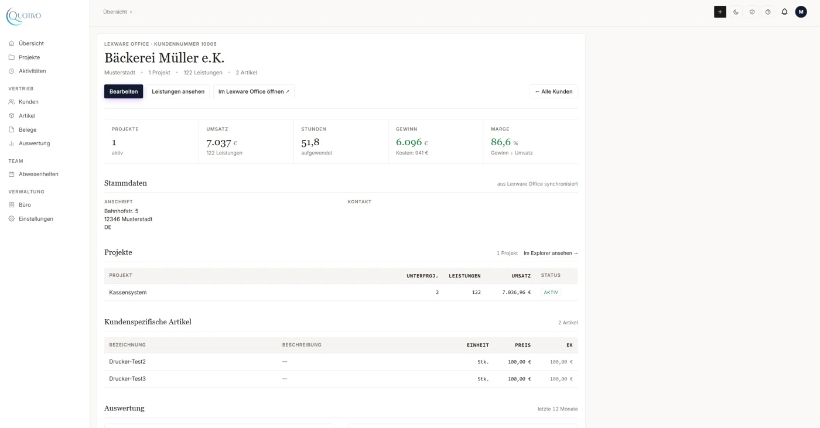Click the Leistungen column header
This screenshot has width=820, height=428.
(464, 276)
